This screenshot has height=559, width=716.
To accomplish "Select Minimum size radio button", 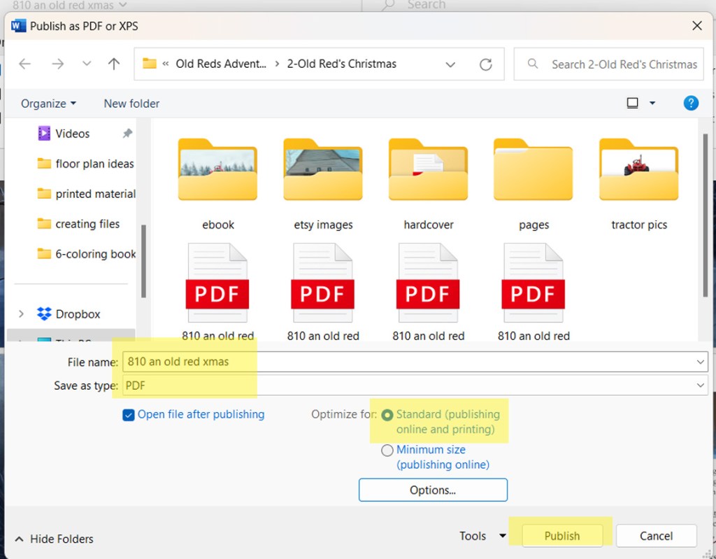I will [387, 451].
